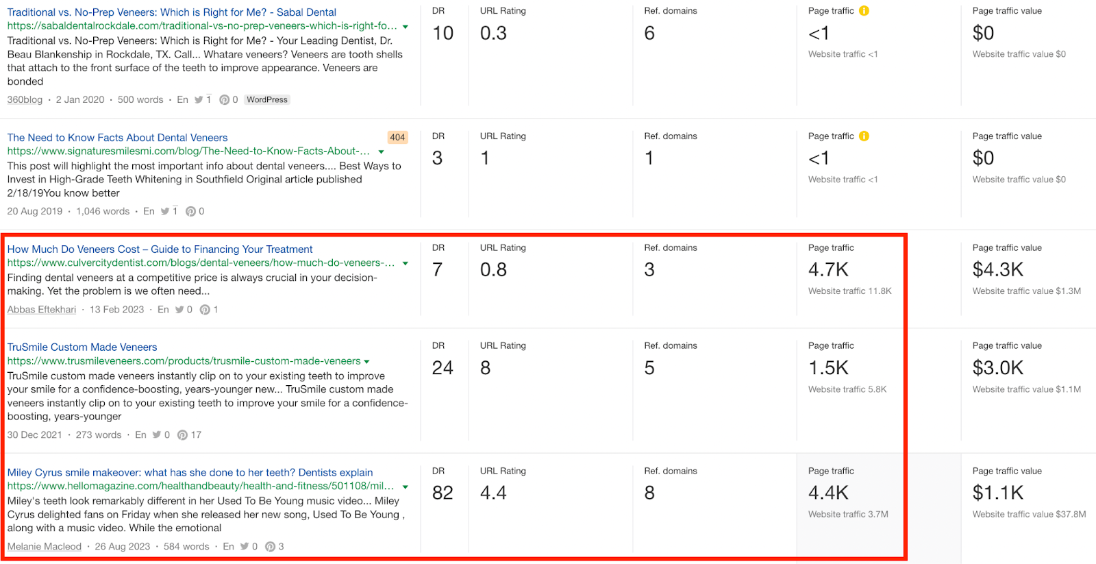This screenshot has width=1096, height=564.
Task: Open TruSmile Custom Made Veneers title link
Action: [82, 347]
